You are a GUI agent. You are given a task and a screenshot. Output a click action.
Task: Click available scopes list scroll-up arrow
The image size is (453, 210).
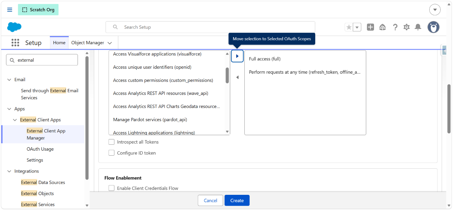(227, 54)
